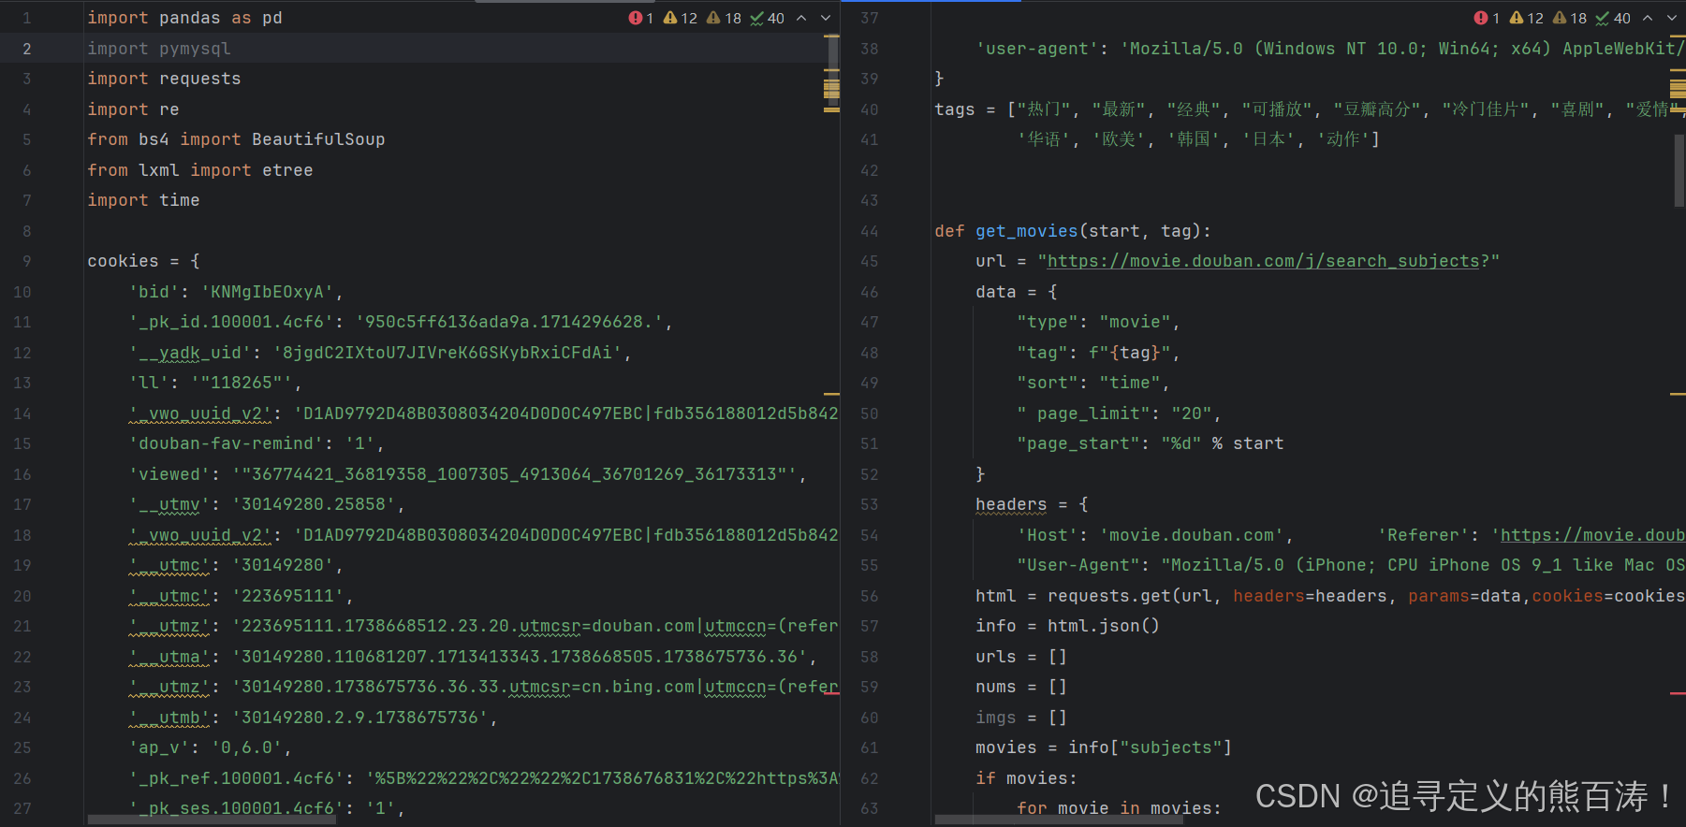Click the right pane horizontal scrollbar thumb
This screenshot has height=827, width=1686.
(x=1058, y=820)
